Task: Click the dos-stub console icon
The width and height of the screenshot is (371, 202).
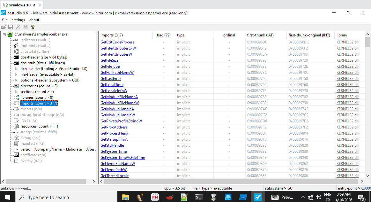Action: 16,63
